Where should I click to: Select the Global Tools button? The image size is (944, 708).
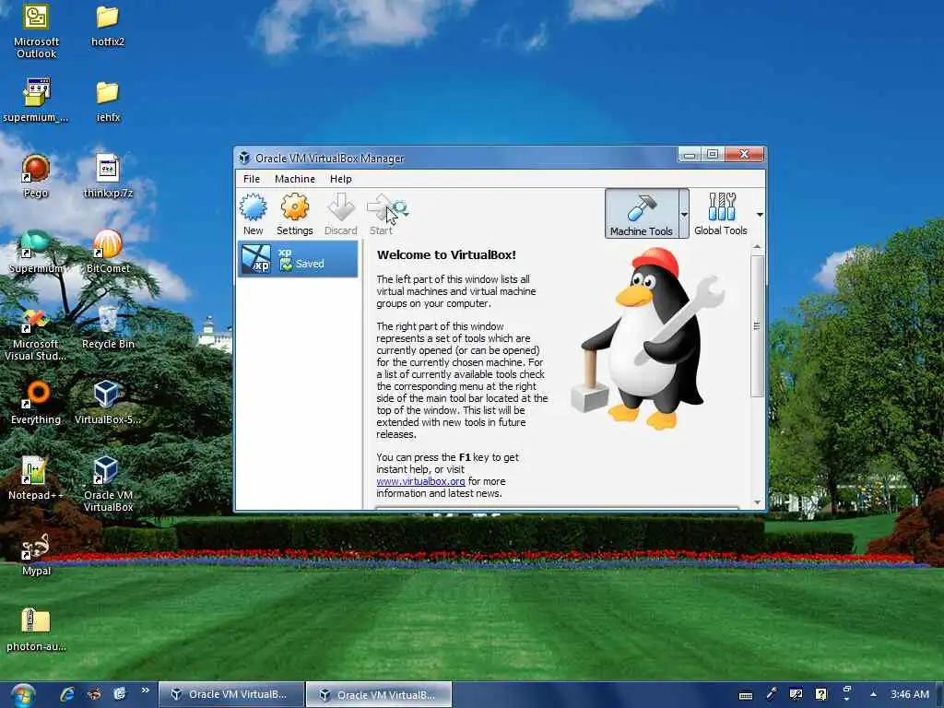point(721,214)
